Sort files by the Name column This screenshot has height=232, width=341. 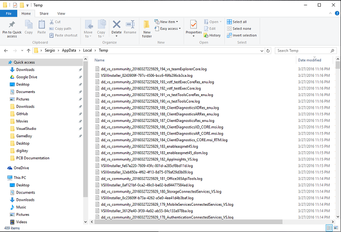(x=99, y=60)
